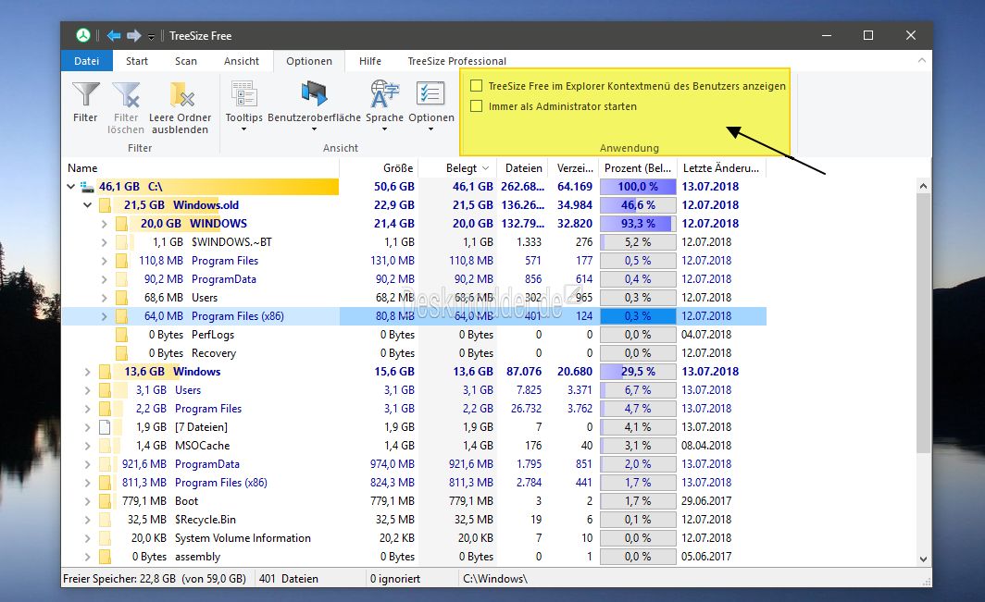Collapse the Windows.old folder
The width and height of the screenshot is (985, 602).
click(x=87, y=204)
